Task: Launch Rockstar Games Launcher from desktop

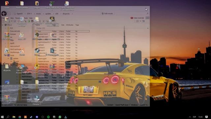Action: pyautogui.click(x=37, y=69)
